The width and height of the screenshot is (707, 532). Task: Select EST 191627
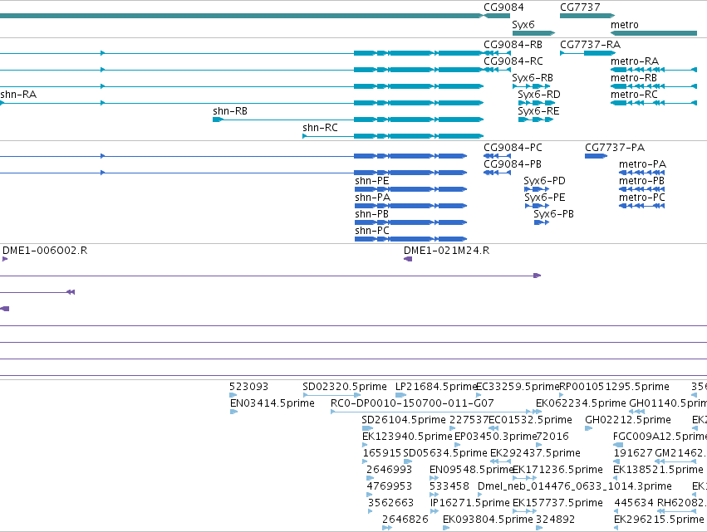coord(616,461)
